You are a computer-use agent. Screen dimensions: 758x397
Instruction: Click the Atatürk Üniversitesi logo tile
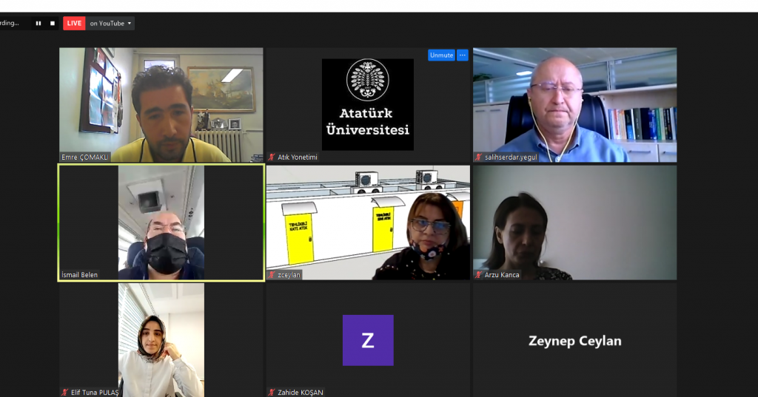click(x=368, y=105)
